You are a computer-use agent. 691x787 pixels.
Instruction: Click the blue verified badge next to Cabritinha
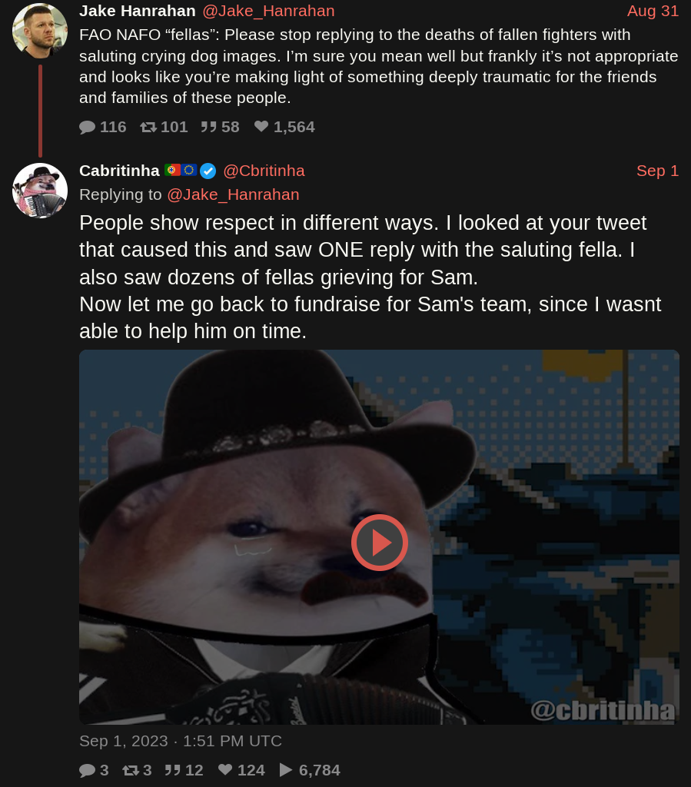click(x=208, y=171)
